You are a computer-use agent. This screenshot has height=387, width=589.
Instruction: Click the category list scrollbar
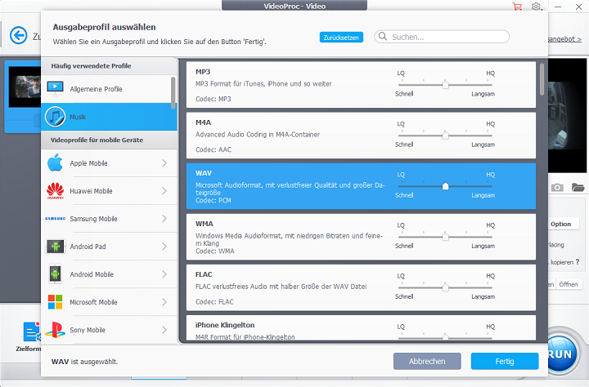coord(173,92)
